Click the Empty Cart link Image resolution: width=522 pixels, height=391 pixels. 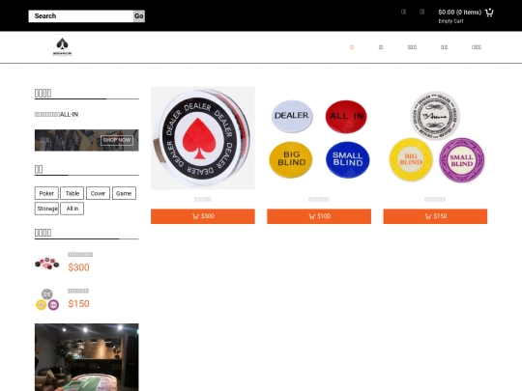tap(450, 21)
